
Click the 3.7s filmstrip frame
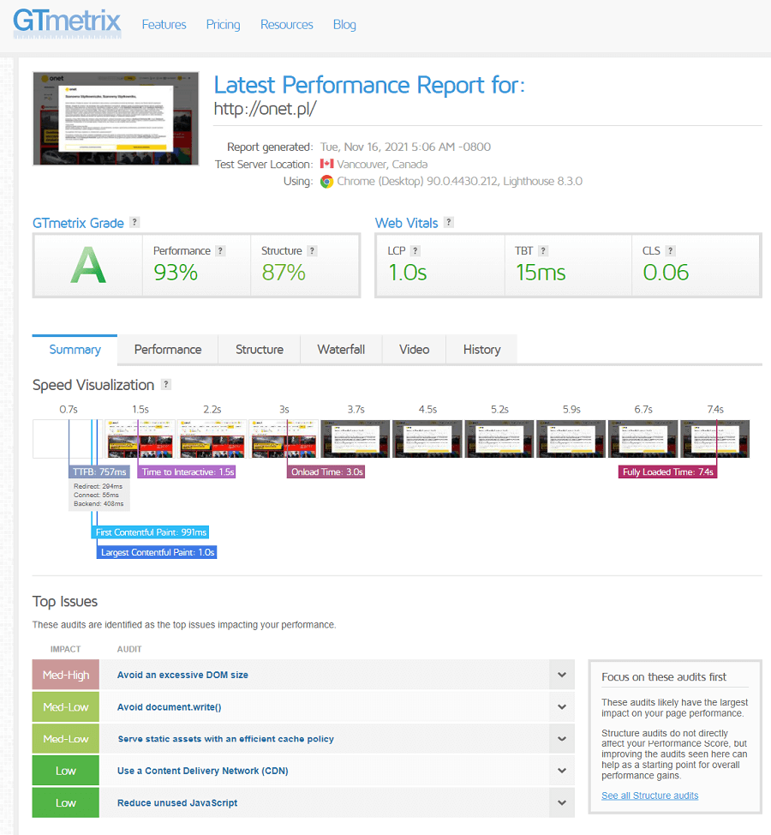click(356, 439)
